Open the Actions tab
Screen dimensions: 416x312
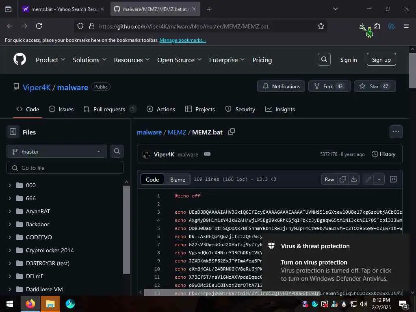[x=161, y=109]
